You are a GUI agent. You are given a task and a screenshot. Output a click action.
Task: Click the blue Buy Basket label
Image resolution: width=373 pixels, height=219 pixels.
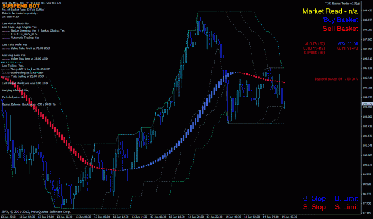[x=341, y=20]
